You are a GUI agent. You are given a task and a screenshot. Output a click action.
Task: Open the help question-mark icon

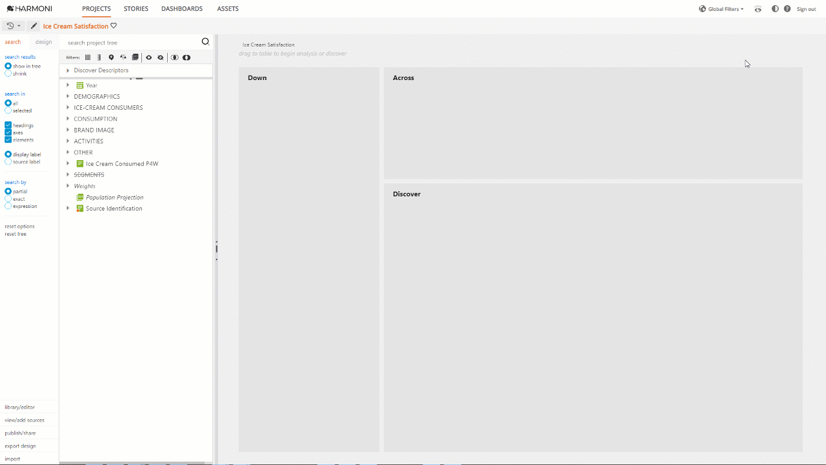(x=787, y=8)
